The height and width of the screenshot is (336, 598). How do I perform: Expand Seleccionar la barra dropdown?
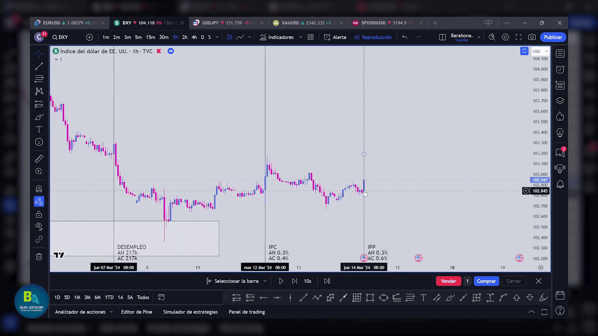pyautogui.click(x=265, y=281)
